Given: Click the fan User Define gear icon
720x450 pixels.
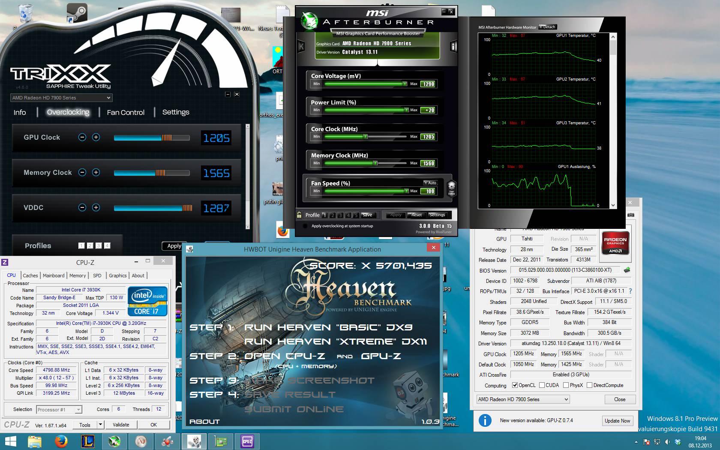Looking at the screenshot, I should pyautogui.click(x=451, y=188).
